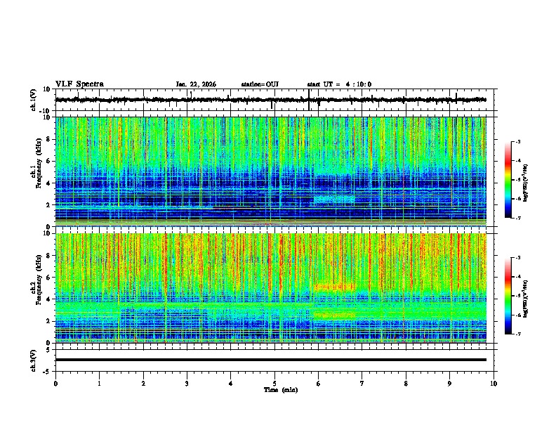Click the ch.1 voltage waveform trace
556x430 pixels.
[270, 100]
